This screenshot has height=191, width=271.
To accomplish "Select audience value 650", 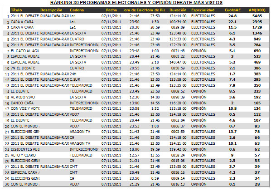I will [x=257, y=51].
